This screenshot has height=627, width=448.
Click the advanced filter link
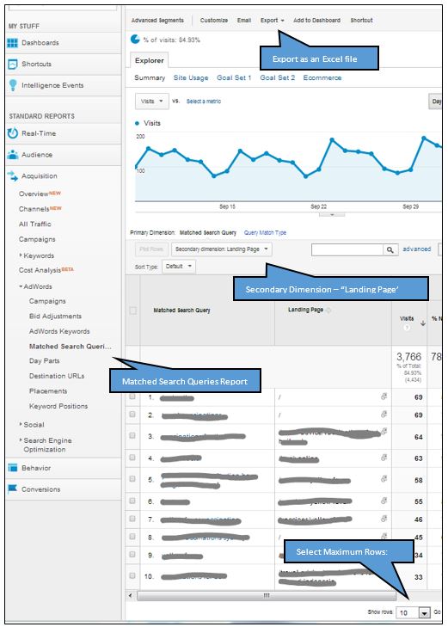416,249
